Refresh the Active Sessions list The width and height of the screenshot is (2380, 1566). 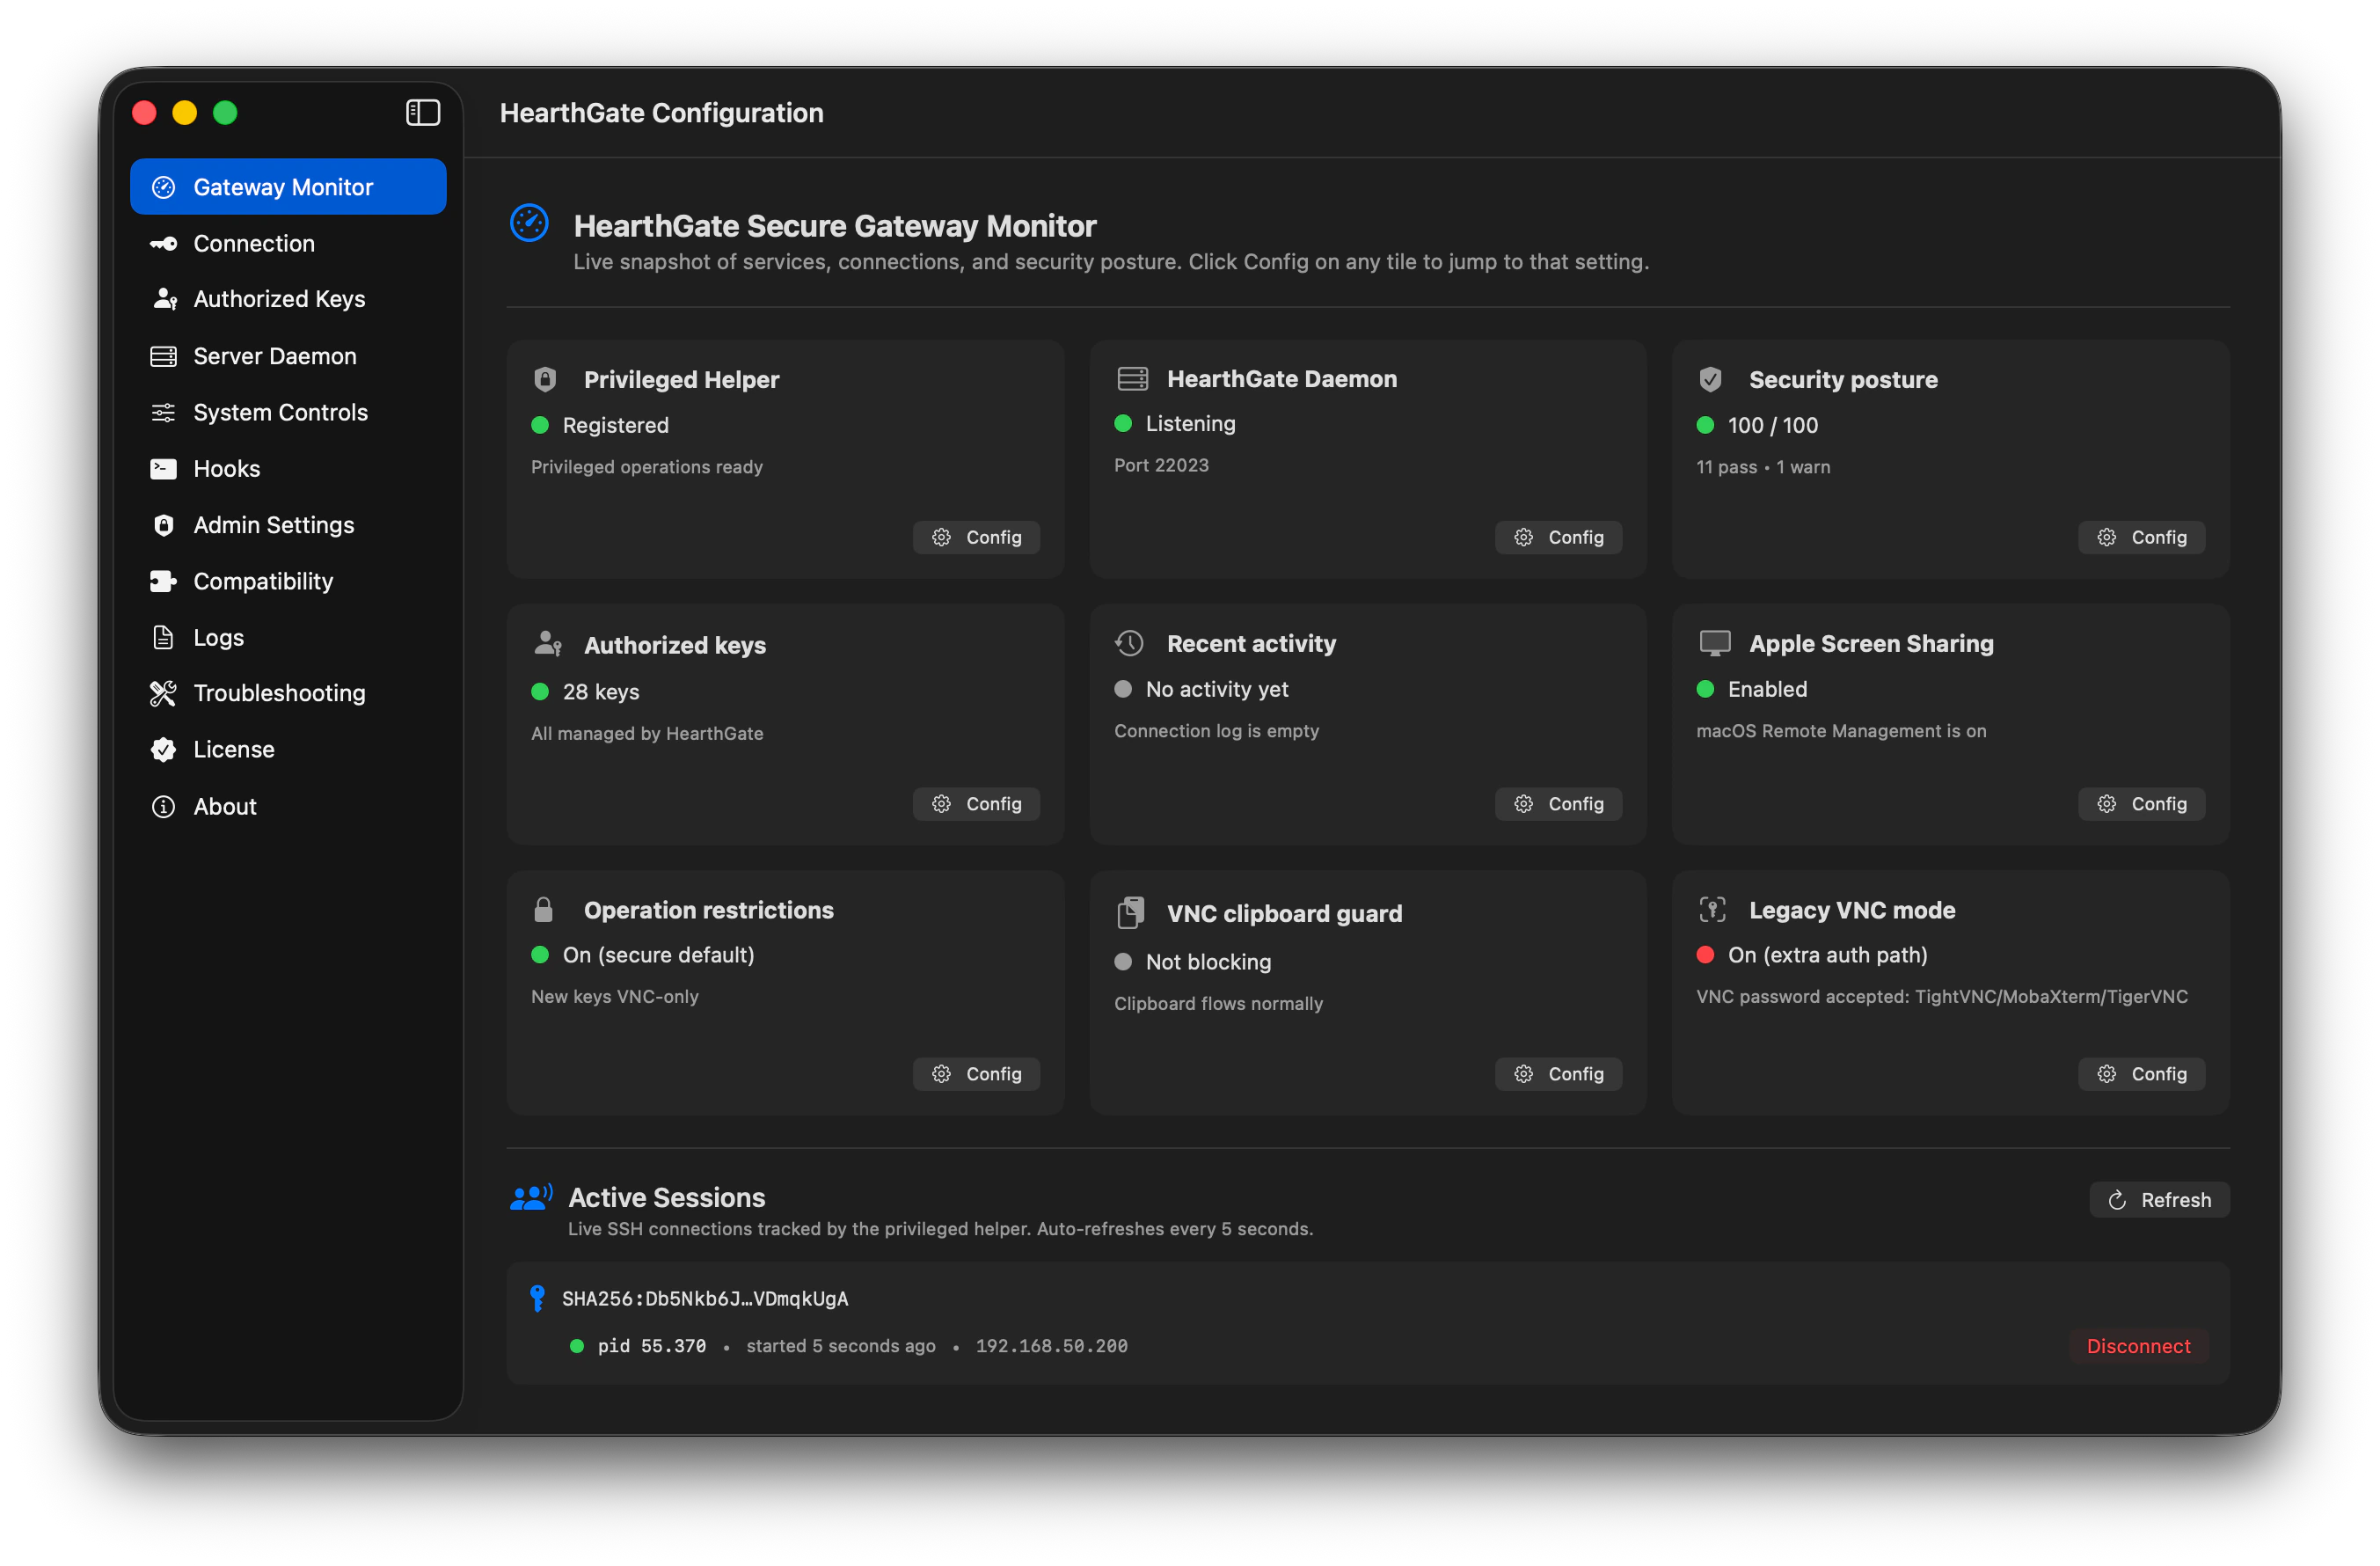pyautogui.click(x=2159, y=1200)
